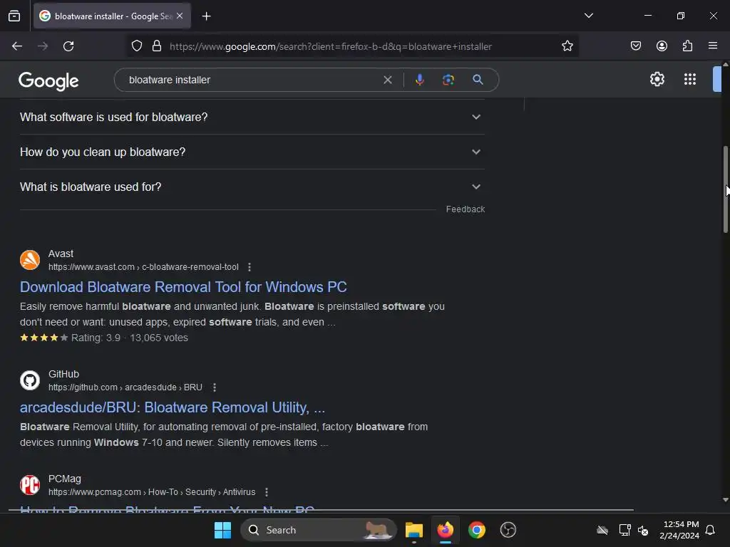The height and width of the screenshot is (547, 730).
Task: Open tracking protection shield icon
Action: (136, 46)
